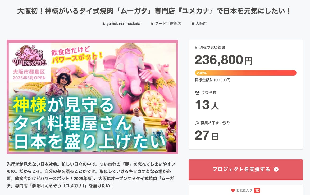Click the 236% funding progress bar
Image resolution: width=310 pixels, height=195 pixels.
tap(245, 73)
